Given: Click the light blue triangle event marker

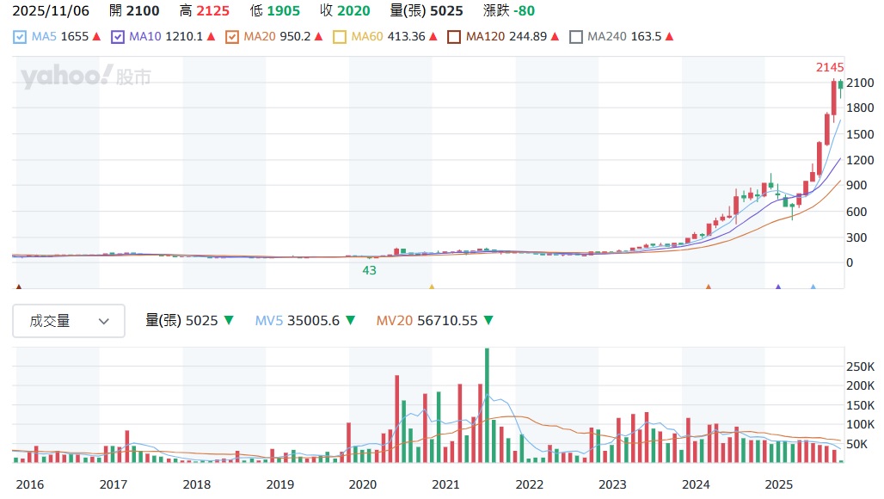Looking at the screenshot, I should pos(813,287).
